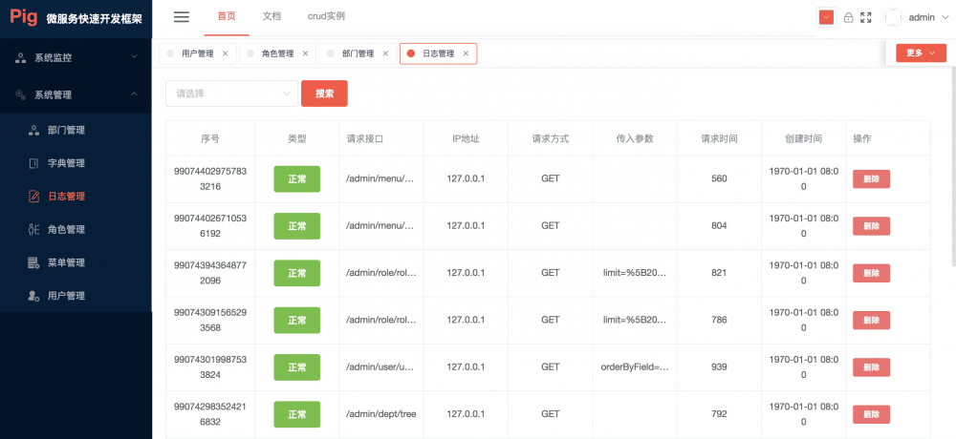Screen dimensions: 956x439
Task: Delete the log row with time 821
Action: click(x=871, y=273)
